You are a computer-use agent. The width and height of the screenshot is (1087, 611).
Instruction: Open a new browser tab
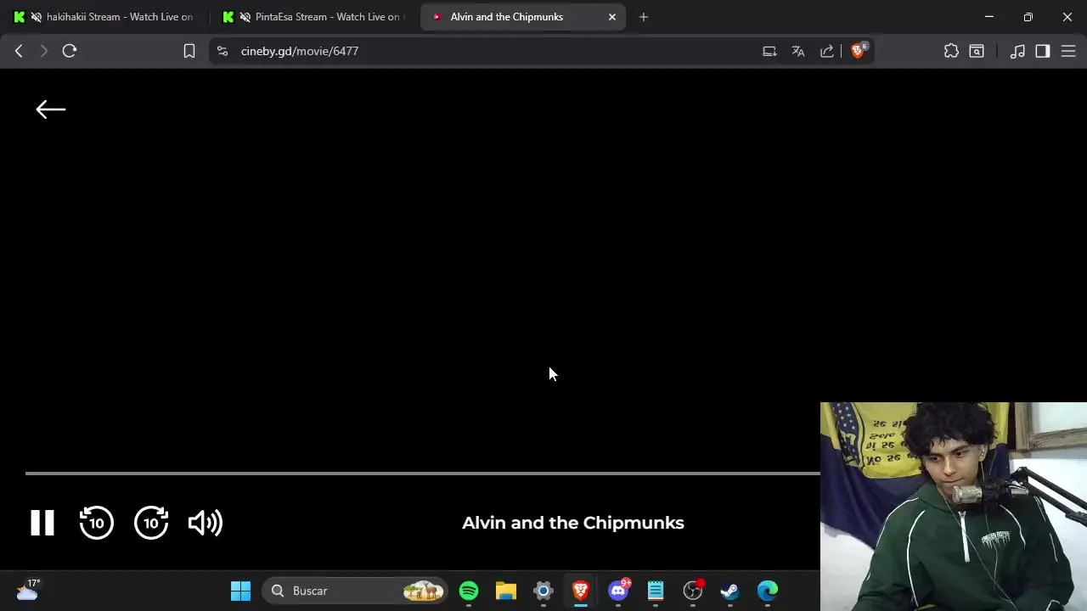[644, 17]
